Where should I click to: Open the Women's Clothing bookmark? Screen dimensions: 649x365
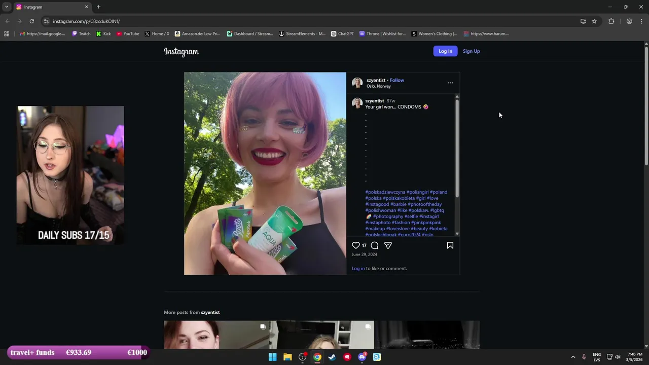434,34
